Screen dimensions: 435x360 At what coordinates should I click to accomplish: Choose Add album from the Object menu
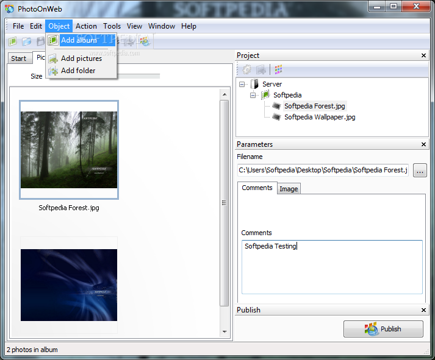pyautogui.click(x=81, y=40)
